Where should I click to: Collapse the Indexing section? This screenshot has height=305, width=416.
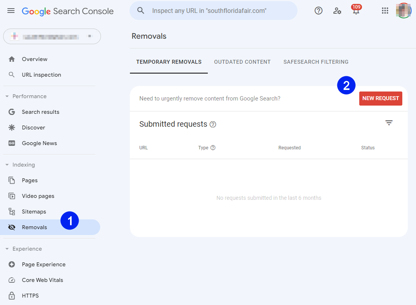pyautogui.click(x=7, y=165)
